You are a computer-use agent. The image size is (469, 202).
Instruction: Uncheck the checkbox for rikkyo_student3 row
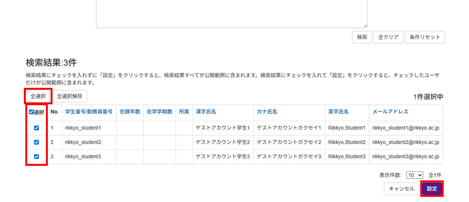click(37, 156)
